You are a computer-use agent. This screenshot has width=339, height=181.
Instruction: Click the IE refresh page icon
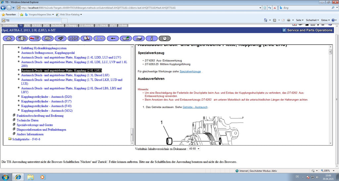[x=270, y=8]
